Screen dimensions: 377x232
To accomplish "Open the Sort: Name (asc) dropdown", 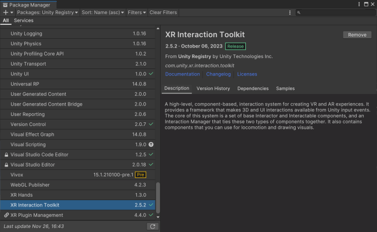I will pos(103,12).
